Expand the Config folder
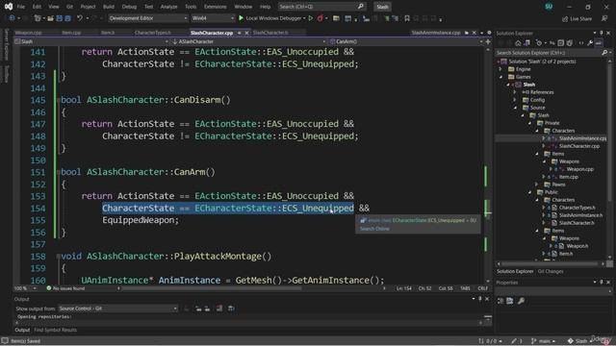 tap(515, 100)
